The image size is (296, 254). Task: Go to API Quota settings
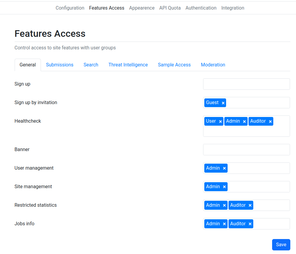click(x=170, y=8)
